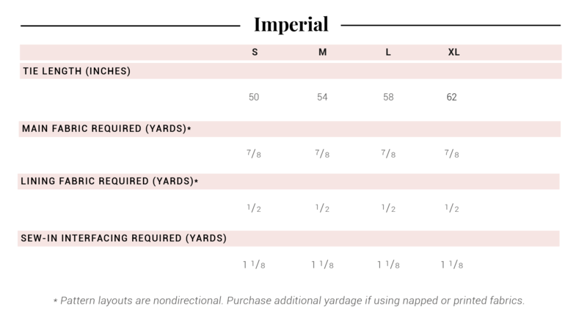The height and width of the screenshot is (330, 587).
Task: Click the Imperial heading
Action: click(x=291, y=24)
